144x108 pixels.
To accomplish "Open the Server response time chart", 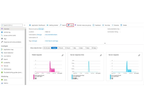I will (86, 67).
